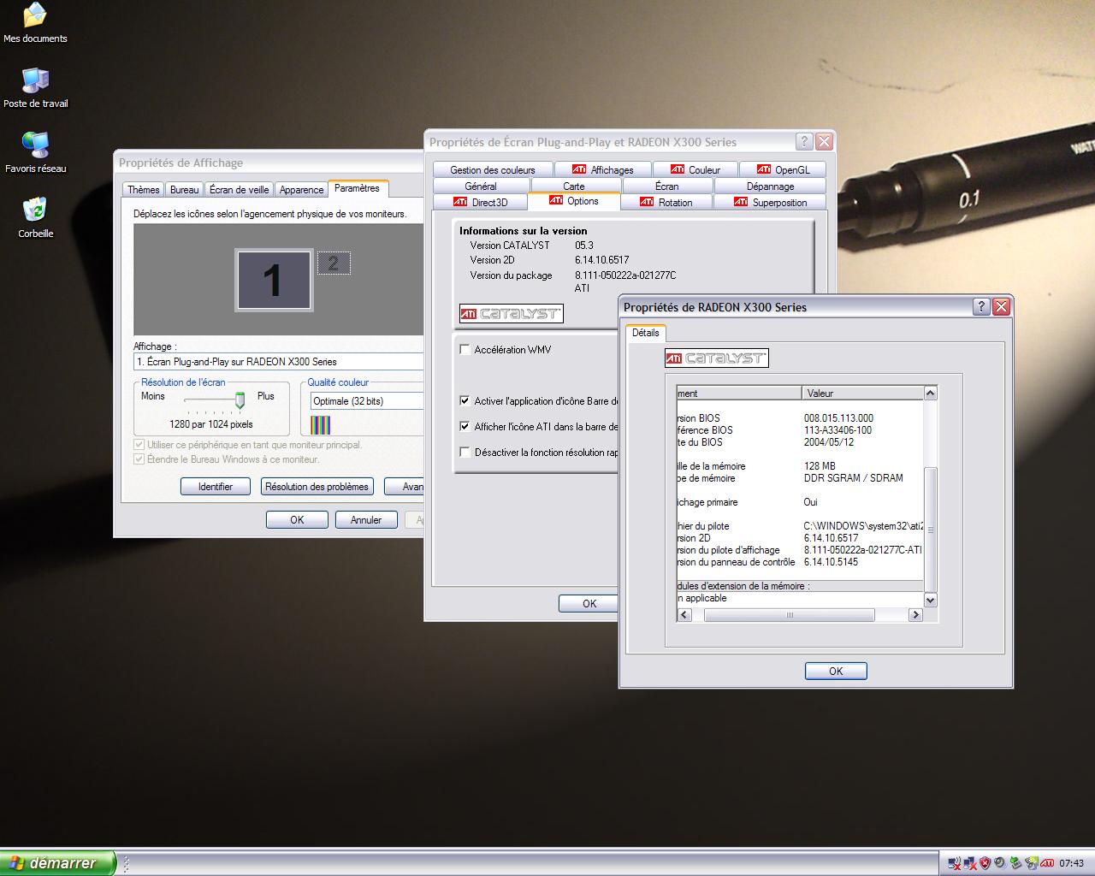This screenshot has height=876, width=1095.
Task: Click Annuler in Propriétés de Affichage
Action: coord(366,519)
